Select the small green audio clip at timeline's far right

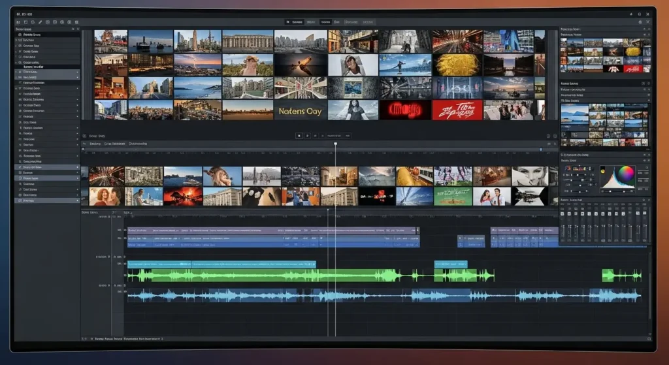(621, 276)
